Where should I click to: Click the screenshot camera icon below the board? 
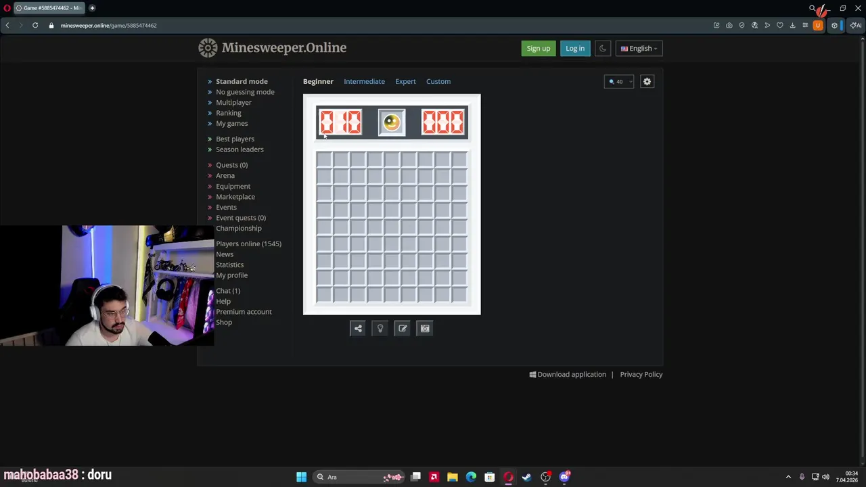tap(425, 329)
